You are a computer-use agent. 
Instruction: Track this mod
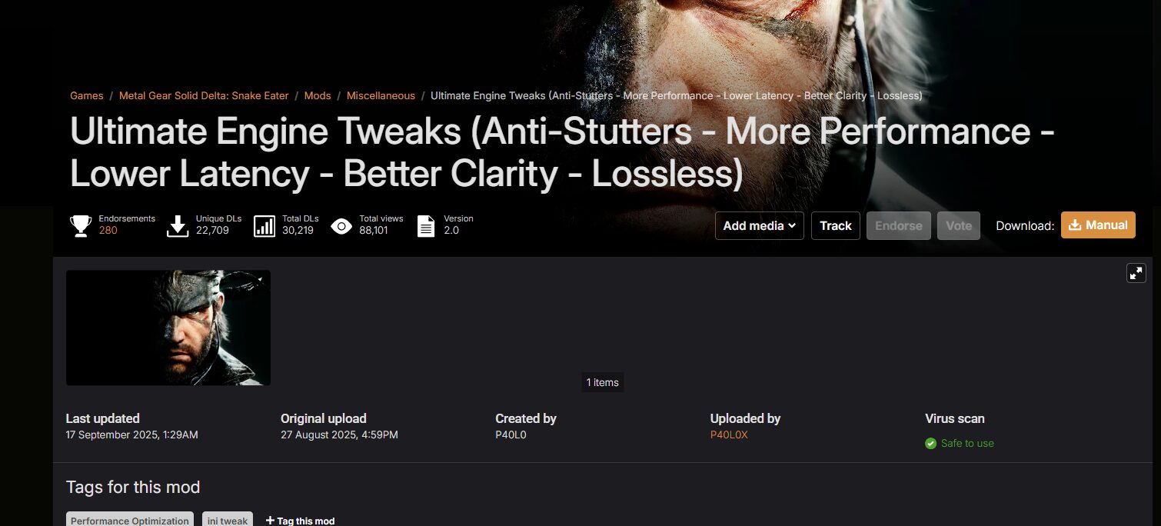tap(836, 225)
